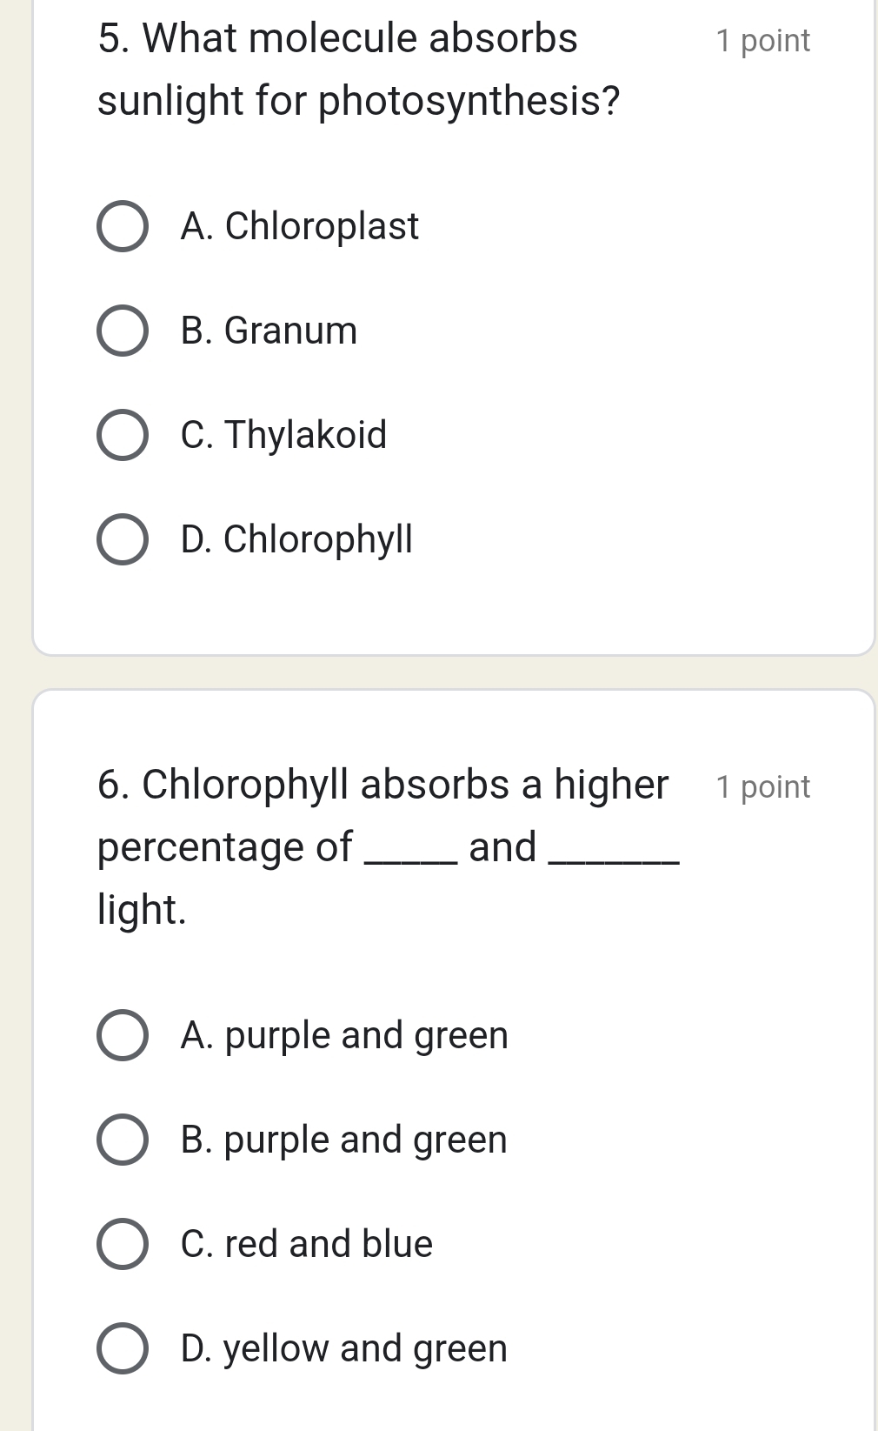Select the D. yellow and green radio circle

click(x=122, y=1348)
